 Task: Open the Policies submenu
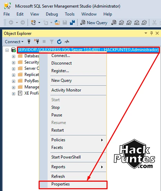[73, 140]
